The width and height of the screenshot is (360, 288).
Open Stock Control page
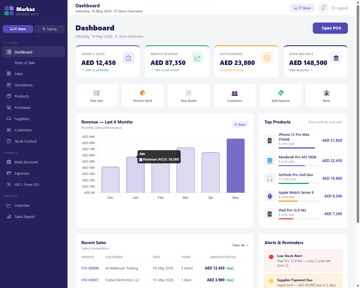34,141
